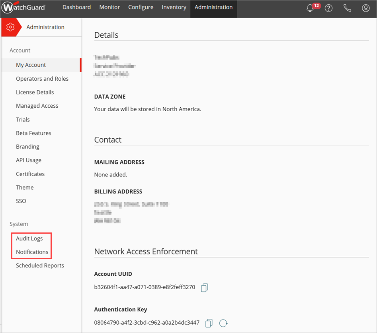This screenshot has height=333, width=377.
Task: Switch to the Dashboard tab
Action: (76, 7)
